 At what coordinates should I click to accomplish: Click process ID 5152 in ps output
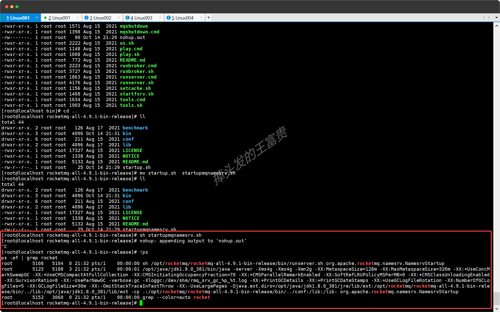click(38, 297)
